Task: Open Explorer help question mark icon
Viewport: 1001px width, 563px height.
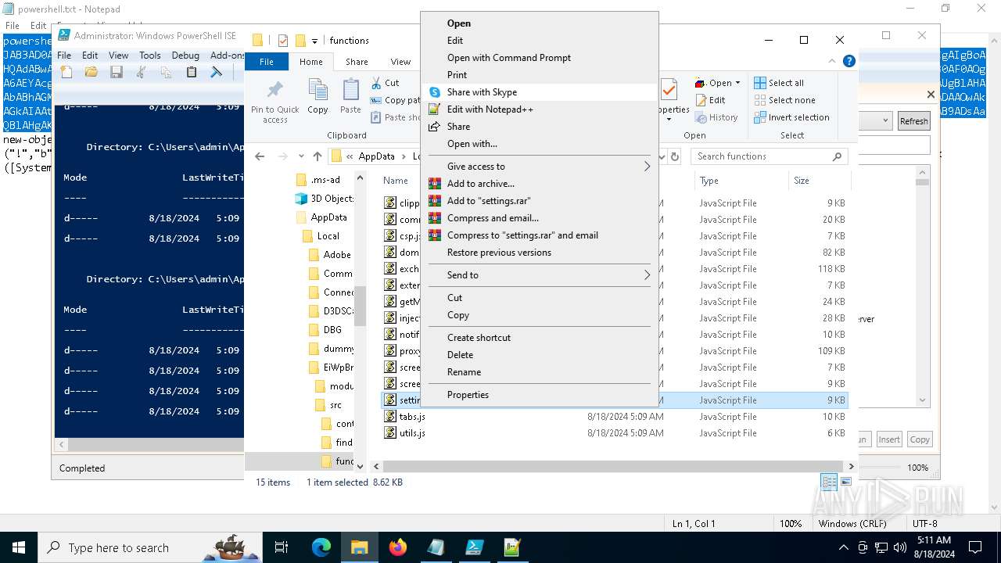Action: click(x=849, y=61)
